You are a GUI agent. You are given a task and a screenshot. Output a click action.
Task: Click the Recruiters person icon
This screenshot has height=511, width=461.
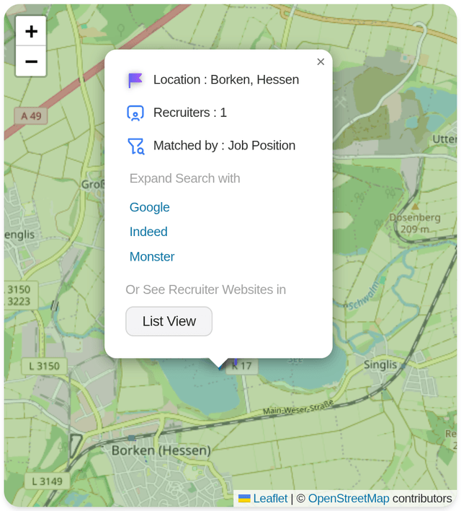tap(135, 113)
